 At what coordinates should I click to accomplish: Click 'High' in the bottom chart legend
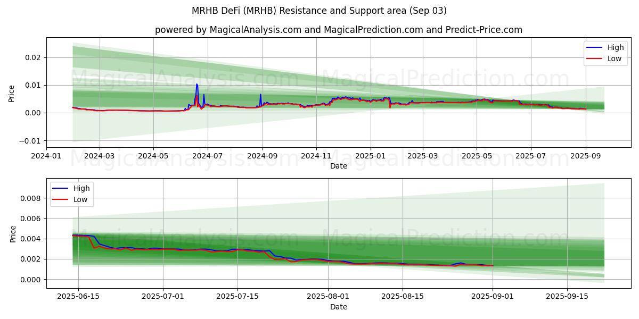[x=82, y=188]
